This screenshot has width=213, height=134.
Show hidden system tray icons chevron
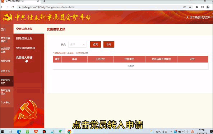pyautogui.click(x=171, y=131)
